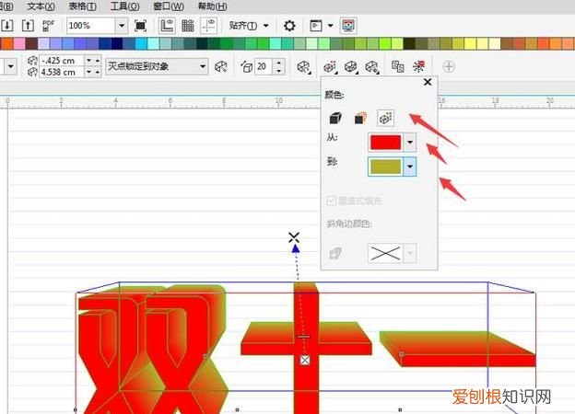The image size is (575, 414).
Task: Open the 工具(O) menu
Action: [125, 6]
